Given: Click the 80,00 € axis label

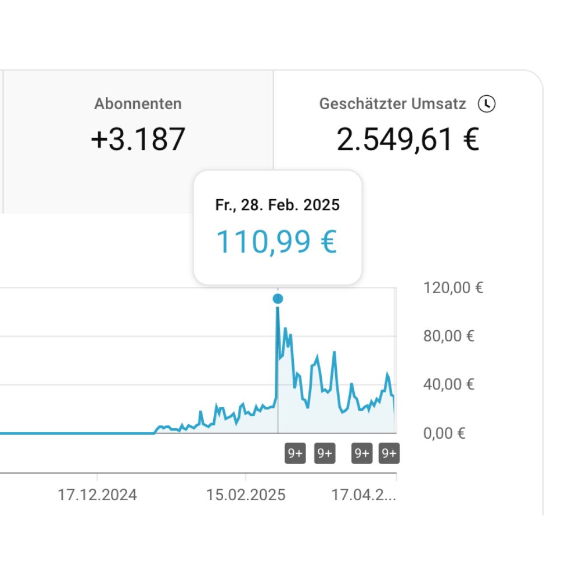Looking at the screenshot, I should (x=449, y=336).
